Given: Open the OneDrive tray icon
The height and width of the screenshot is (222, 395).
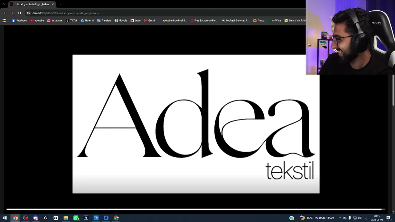Looking at the screenshot, I should 345,218.
